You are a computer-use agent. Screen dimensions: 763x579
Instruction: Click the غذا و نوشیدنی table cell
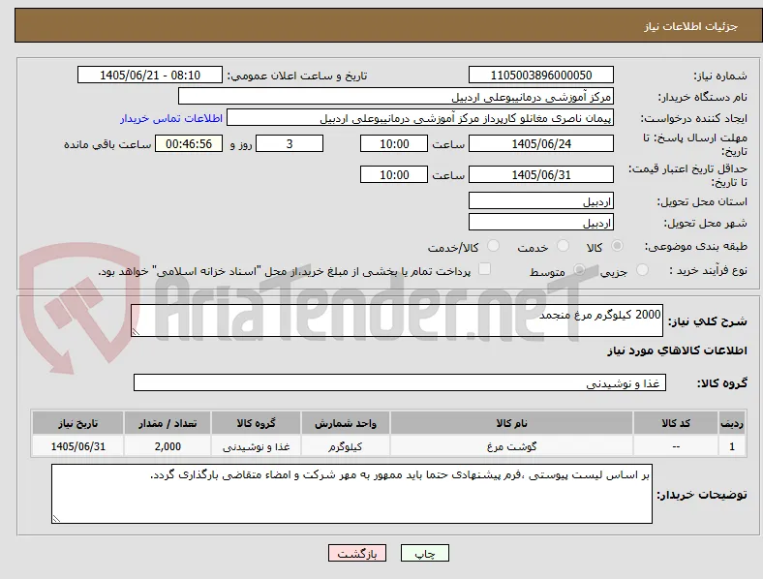[256, 446]
